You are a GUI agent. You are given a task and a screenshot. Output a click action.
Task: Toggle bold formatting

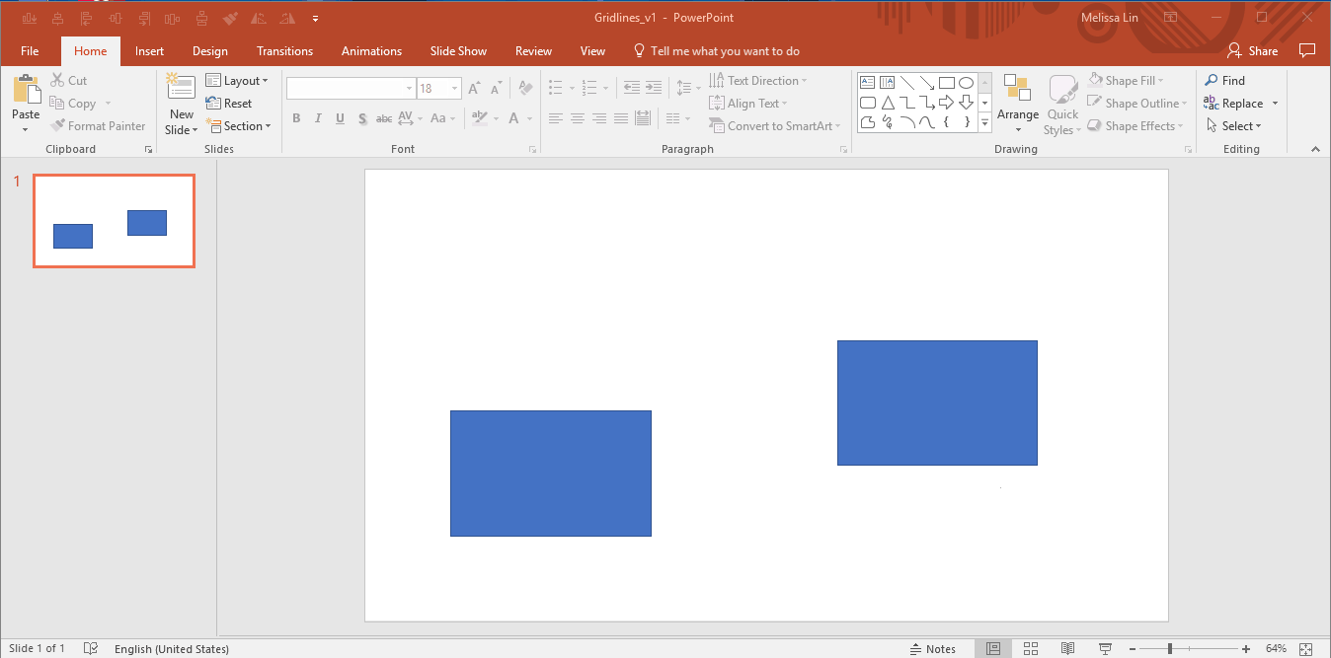(296, 117)
